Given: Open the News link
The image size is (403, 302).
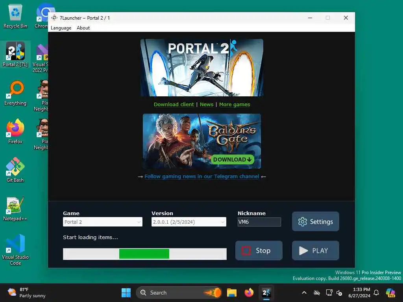Looking at the screenshot, I should [x=207, y=105].
